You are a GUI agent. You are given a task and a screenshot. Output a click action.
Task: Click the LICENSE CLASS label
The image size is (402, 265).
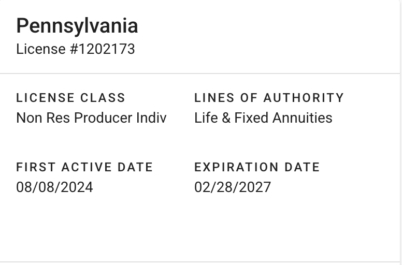pyautogui.click(x=71, y=98)
